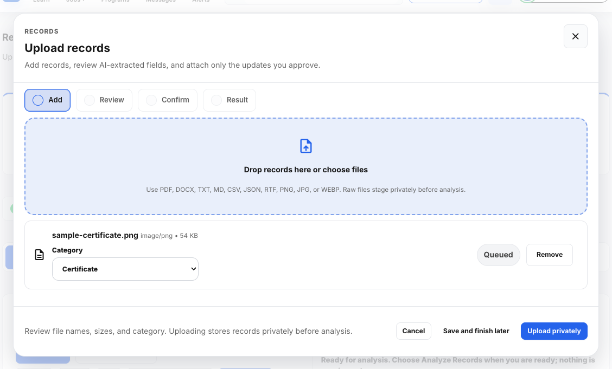The width and height of the screenshot is (612, 369).
Task: Select the Add step tab
Action: tap(48, 100)
